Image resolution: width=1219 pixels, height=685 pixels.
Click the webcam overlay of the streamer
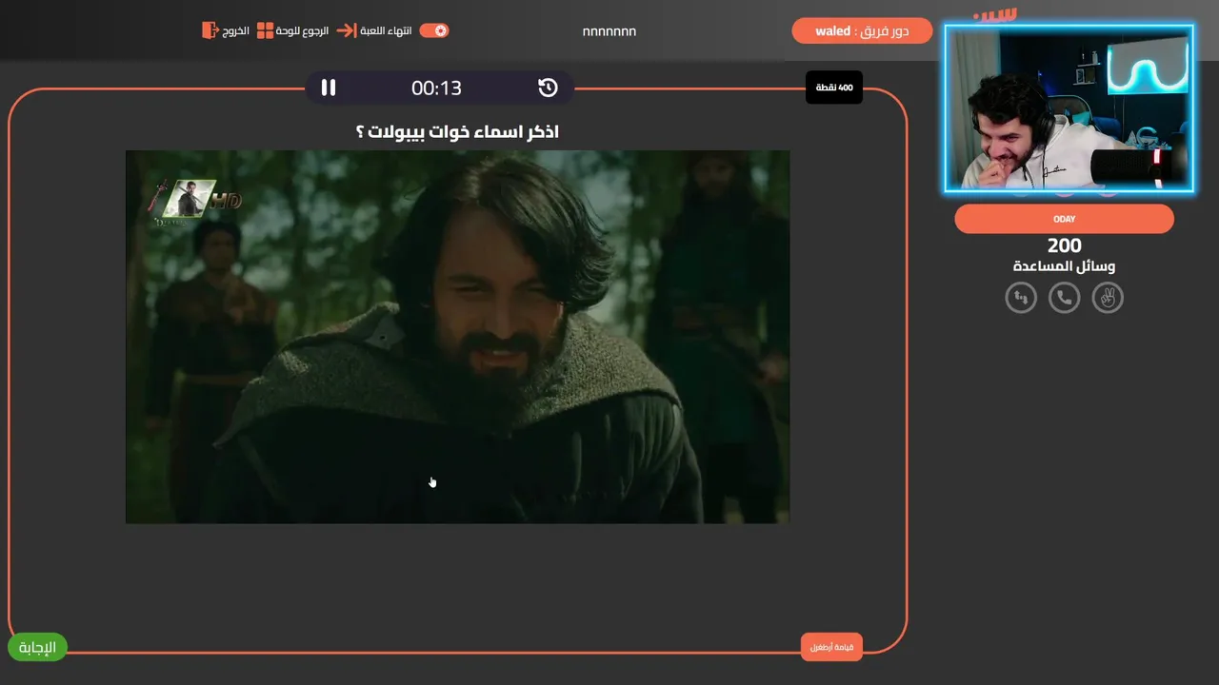(1069, 108)
